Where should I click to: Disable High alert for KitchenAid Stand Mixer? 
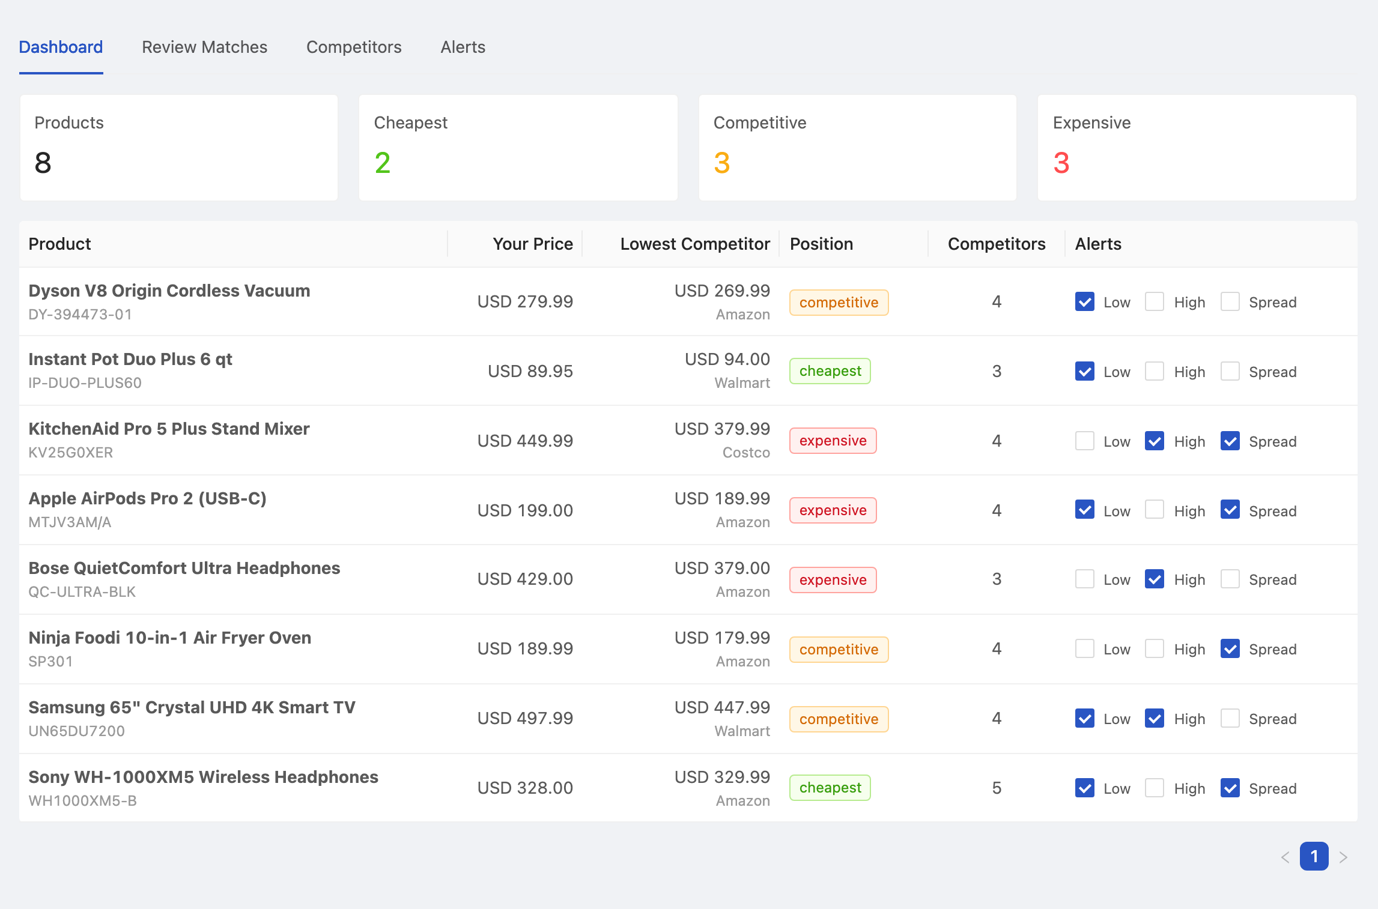tap(1154, 441)
